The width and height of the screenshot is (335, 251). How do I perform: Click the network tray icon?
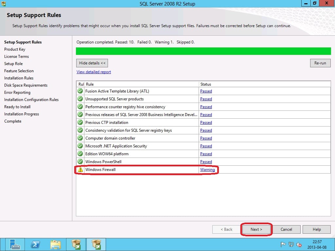[x=291, y=244]
